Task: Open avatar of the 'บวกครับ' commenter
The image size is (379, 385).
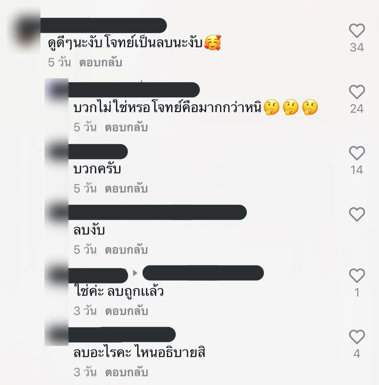Action: 57,151
